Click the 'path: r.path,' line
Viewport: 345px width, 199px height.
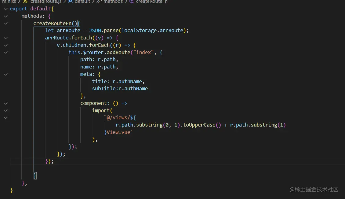pyautogui.click(x=99, y=60)
